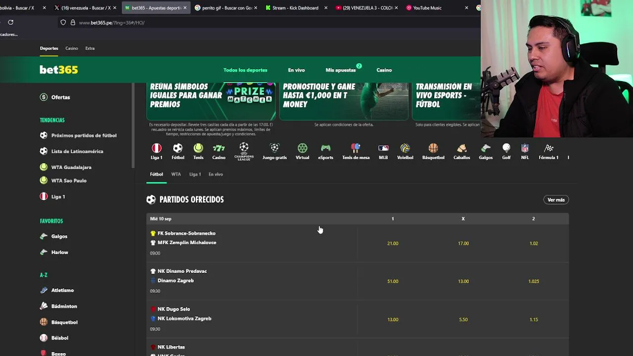This screenshot has width=633, height=356.
Task: Switch to En vivo tab below carousel
Action: coord(216,175)
